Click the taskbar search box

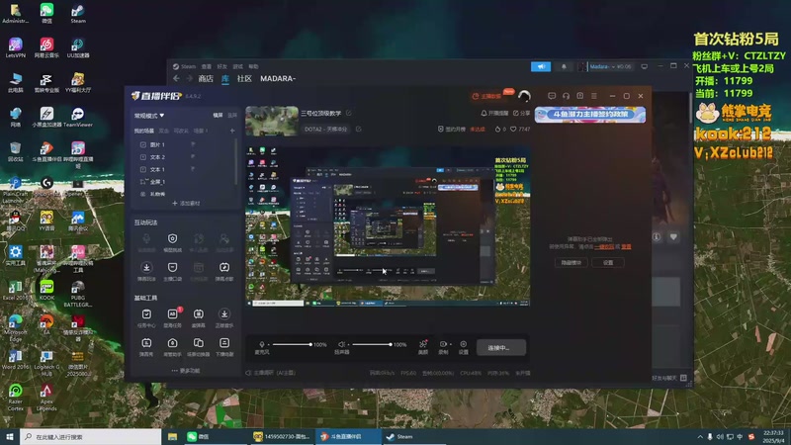91,436
